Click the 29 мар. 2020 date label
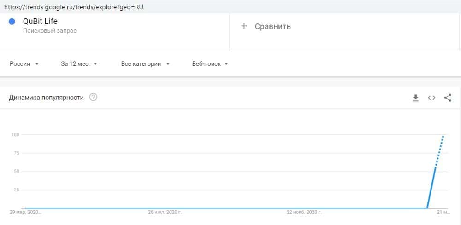The width and height of the screenshot is (461, 225). [x=25, y=212]
